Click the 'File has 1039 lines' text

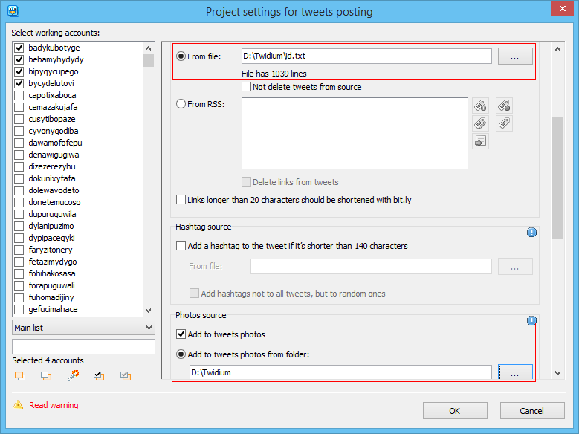pyautogui.click(x=274, y=74)
